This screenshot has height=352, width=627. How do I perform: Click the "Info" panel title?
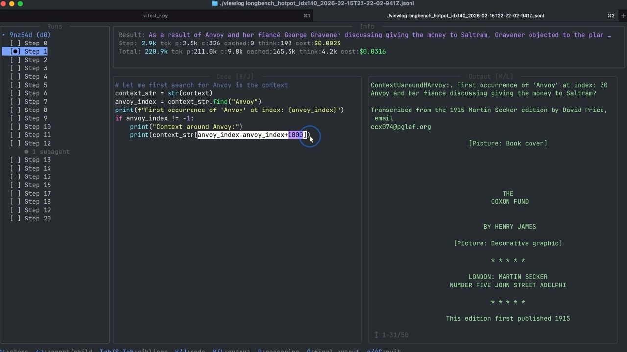coord(367,26)
